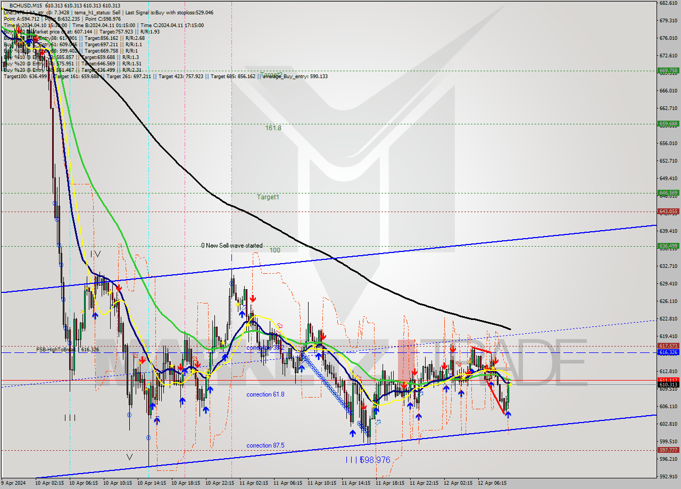The height and width of the screenshot is (489, 681).
Task: Click the red 597.777 price tag
Action: [x=668, y=450]
